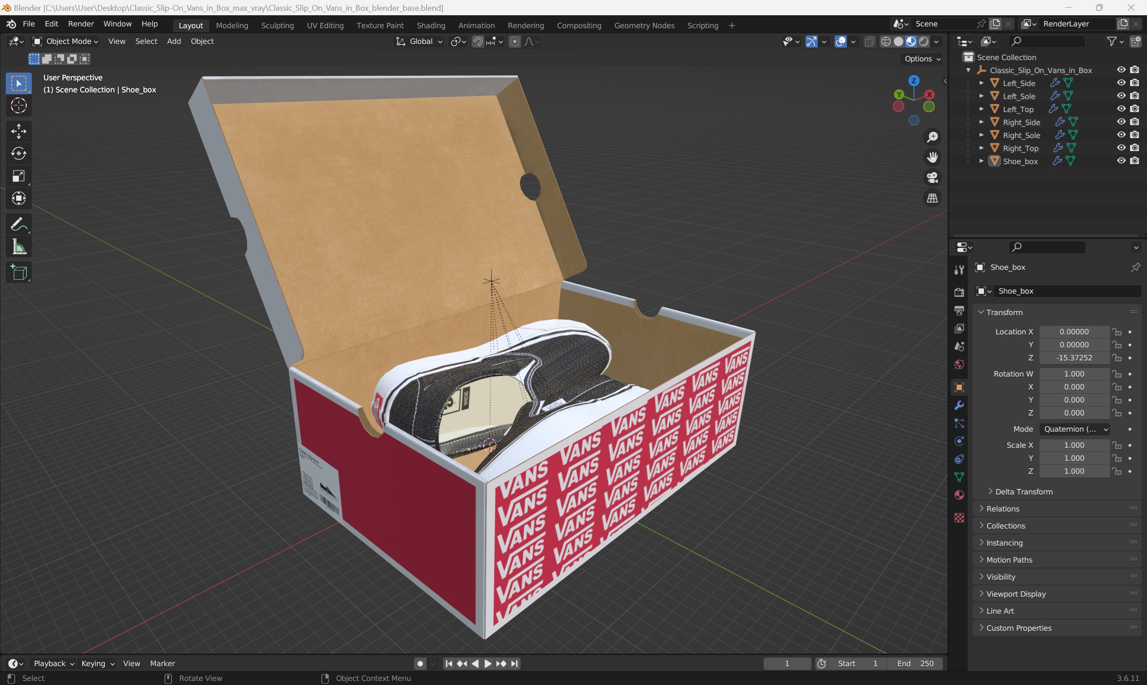
Task: Open the Marker menu in timeline
Action: (x=162, y=664)
